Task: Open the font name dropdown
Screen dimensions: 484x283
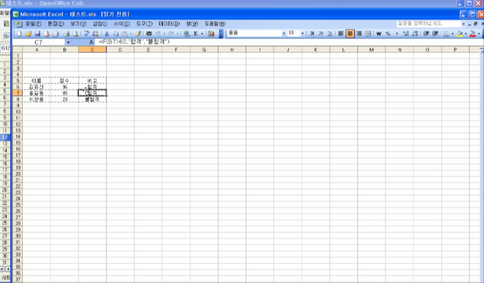Action: coord(284,33)
